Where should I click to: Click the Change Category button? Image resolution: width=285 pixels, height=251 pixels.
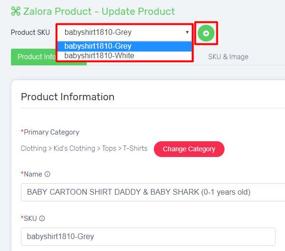click(189, 149)
